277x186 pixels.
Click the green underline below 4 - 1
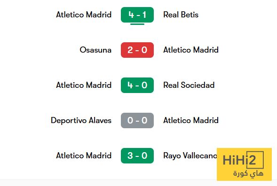137,24
